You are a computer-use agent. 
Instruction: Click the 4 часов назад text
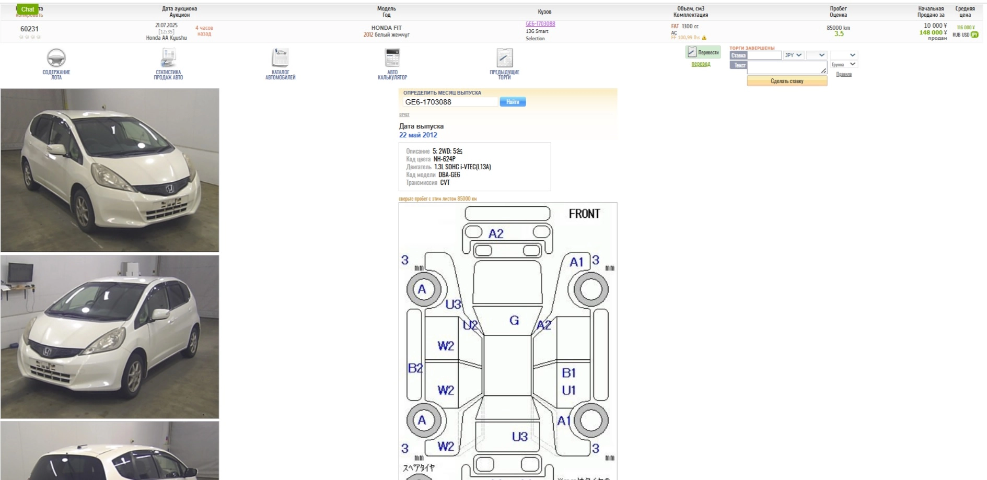(x=204, y=31)
